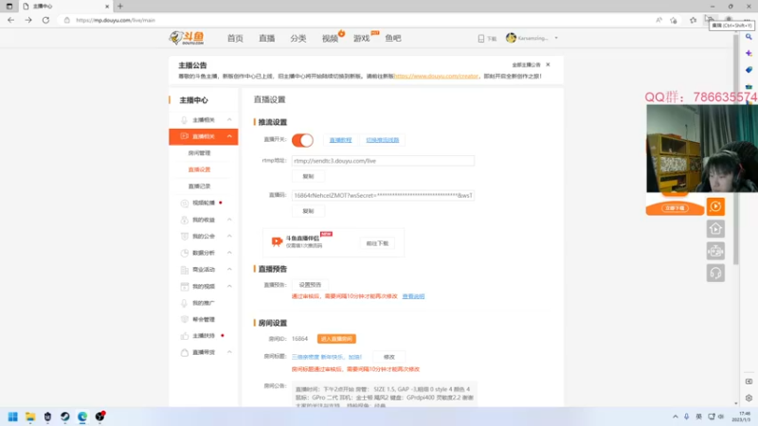Click the gray home icon in floating sidebar
Viewport: 758px width, 426px height.
coord(715,228)
